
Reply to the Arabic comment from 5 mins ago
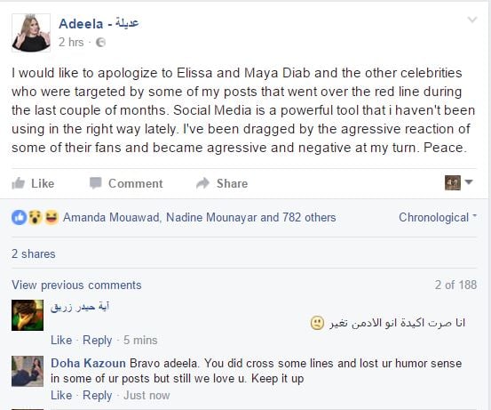pyautogui.click(x=98, y=340)
